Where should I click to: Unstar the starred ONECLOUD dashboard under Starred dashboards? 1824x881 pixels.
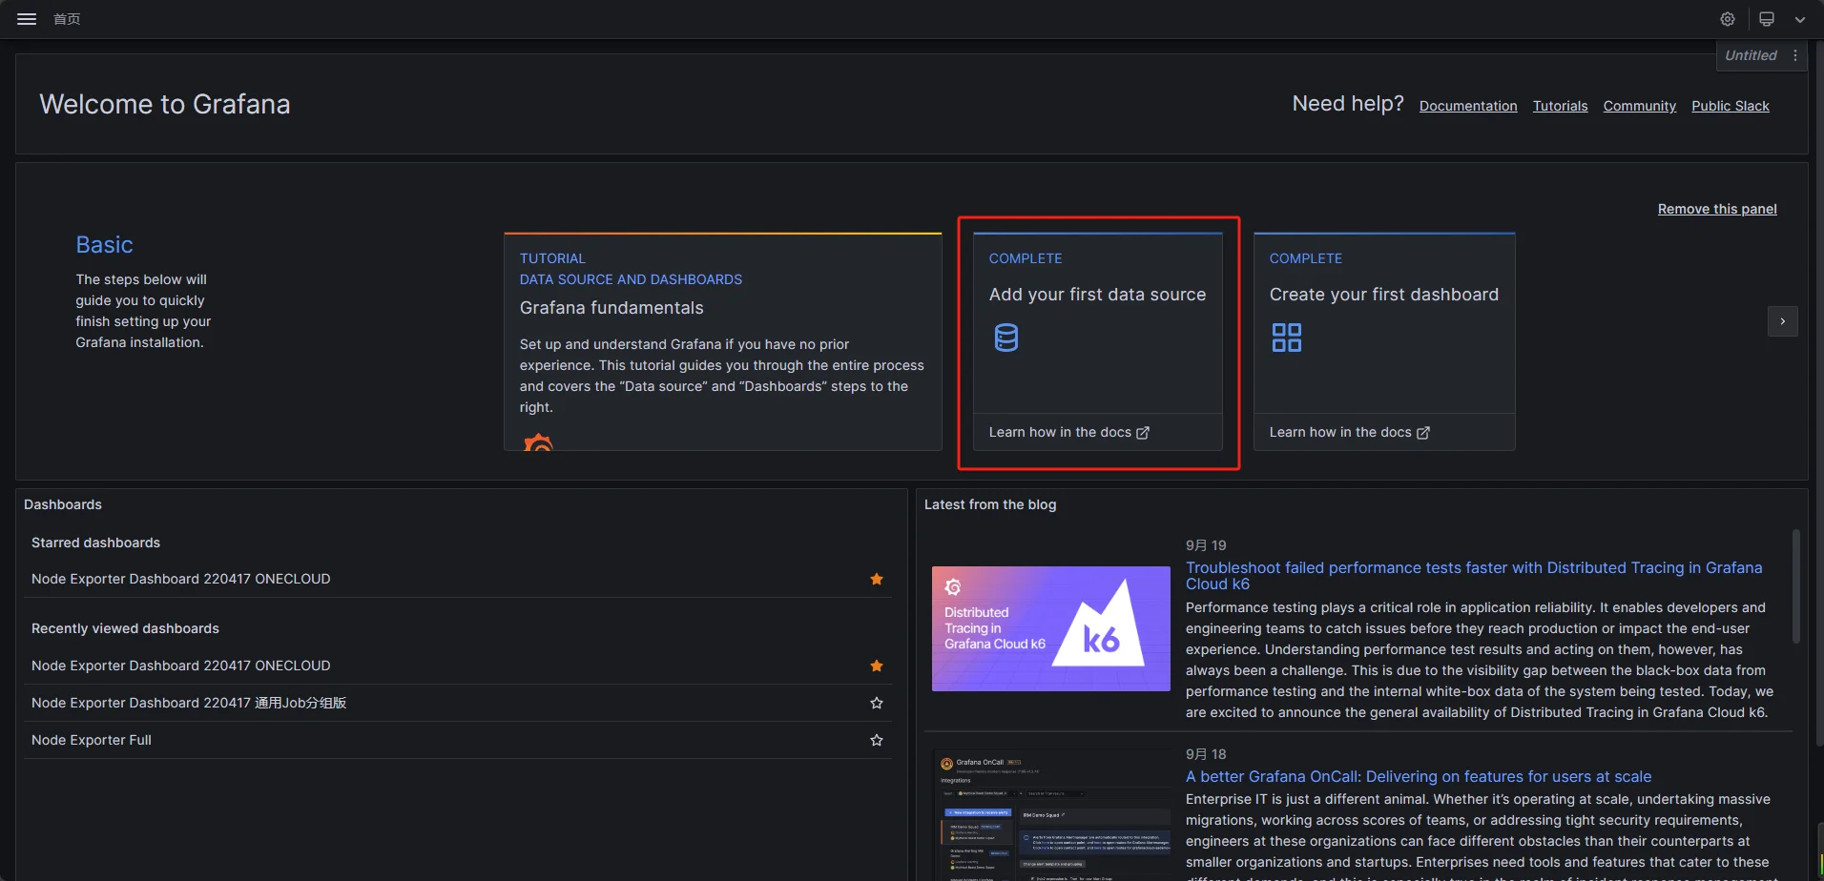click(x=877, y=579)
